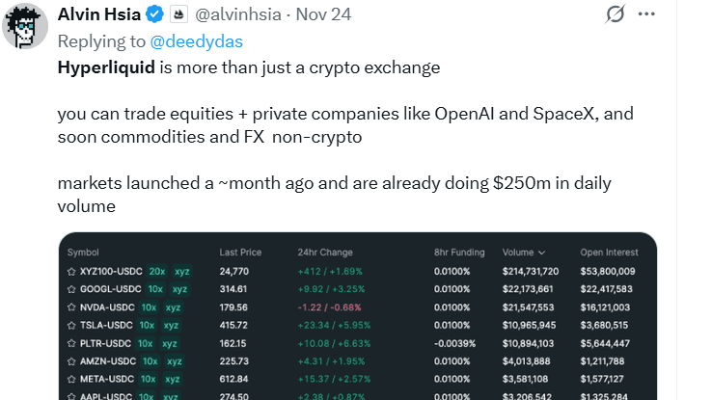
Task: Favorite the GOOGL-USDC row star
Action: [x=70, y=289]
